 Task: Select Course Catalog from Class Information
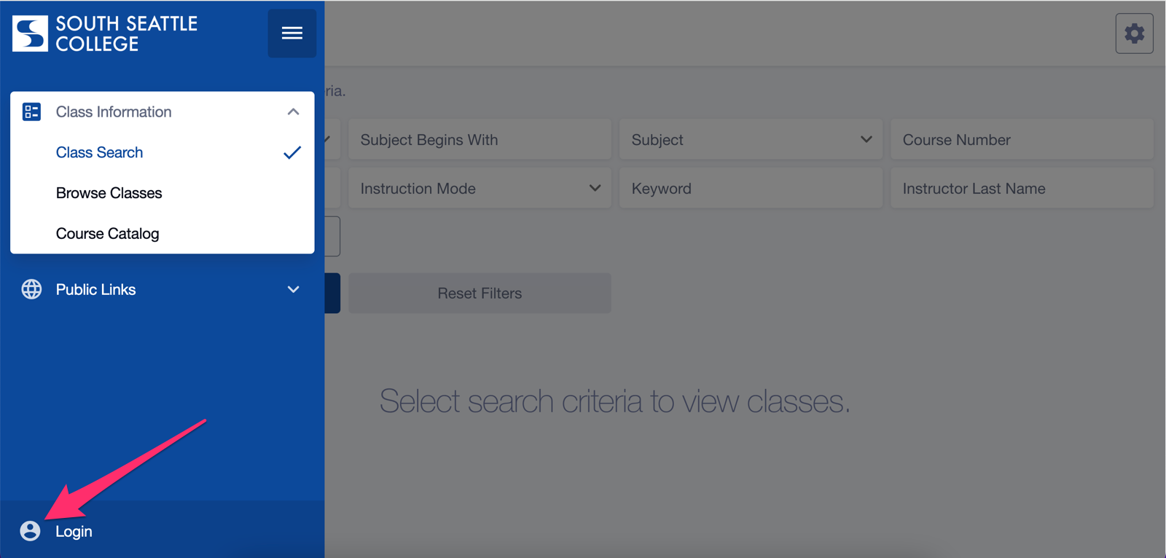pos(107,233)
